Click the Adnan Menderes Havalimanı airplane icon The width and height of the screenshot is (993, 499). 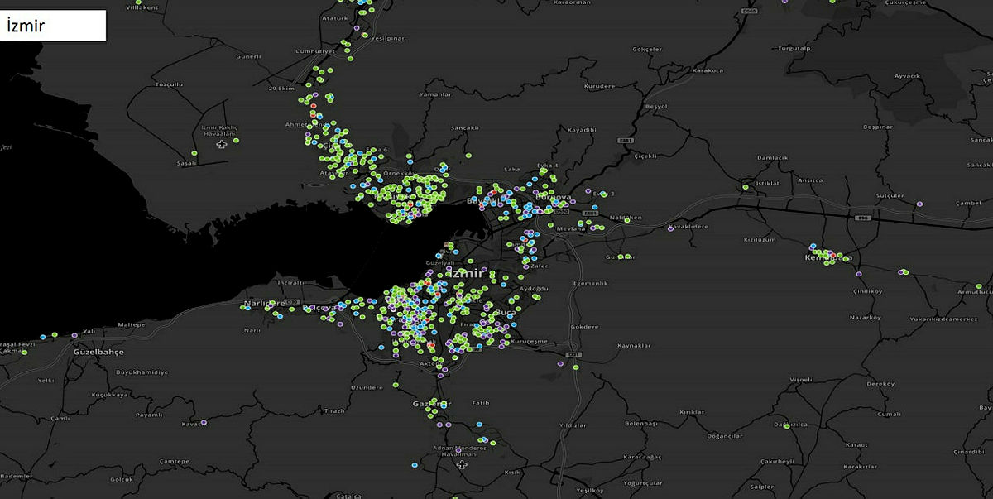coord(462,467)
